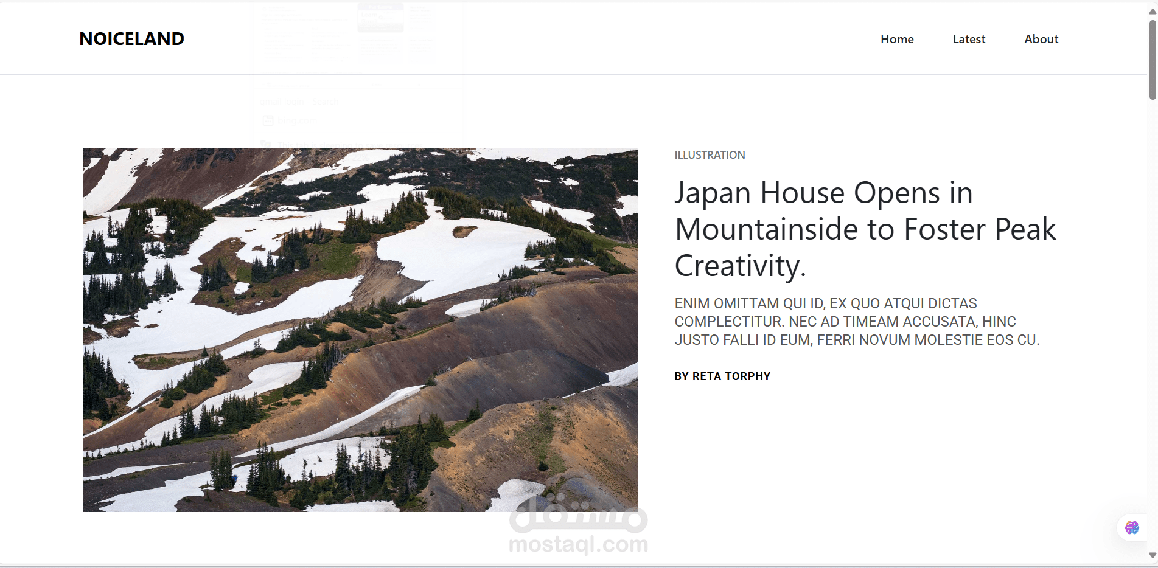Image resolution: width=1158 pixels, height=568 pixels.
Task: Open the About navigation item
Action: click(x=1041, y=39)
